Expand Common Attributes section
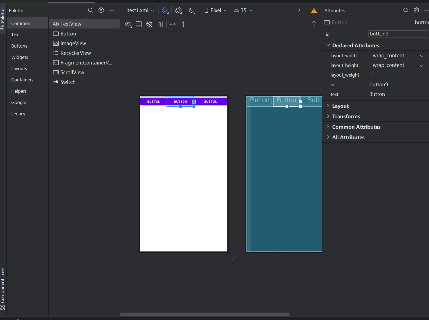Screen dimensions: 429x320 pyautogui.click(x=328, y=127)
